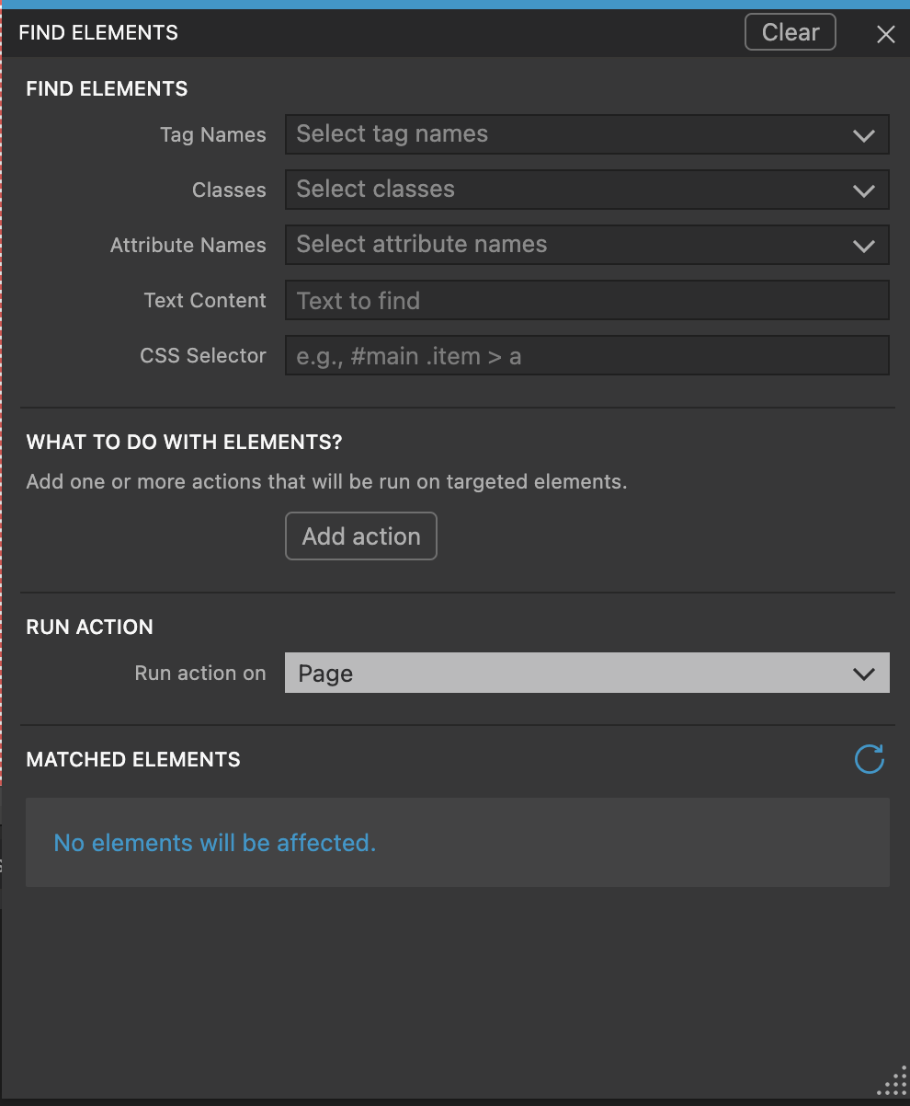Click the Page dropdown chevron arrow
The height and width of the screenshot is (1106, 910).
coord(863,674)
